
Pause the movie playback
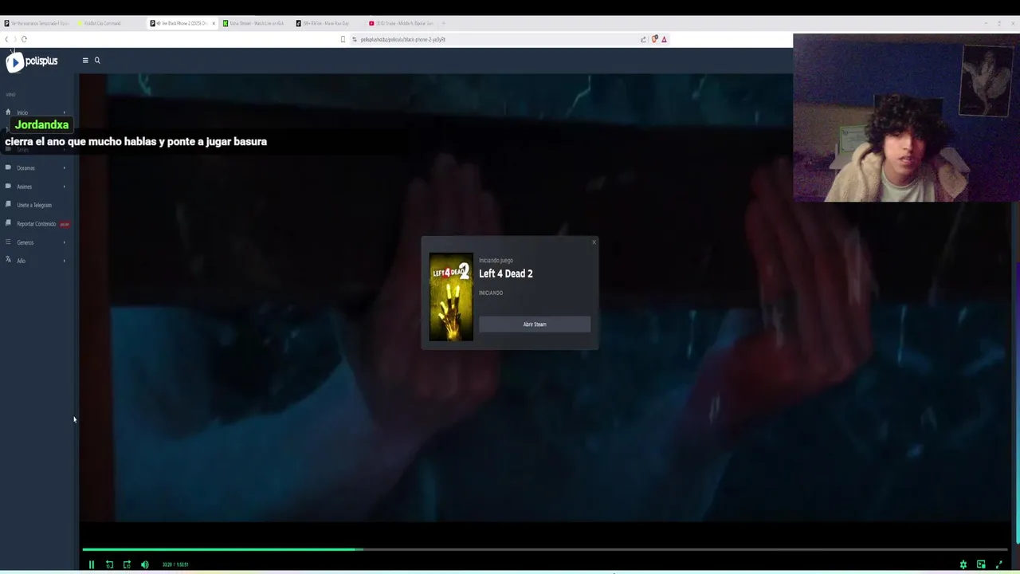pyautogui.click(x=91, y=564)
